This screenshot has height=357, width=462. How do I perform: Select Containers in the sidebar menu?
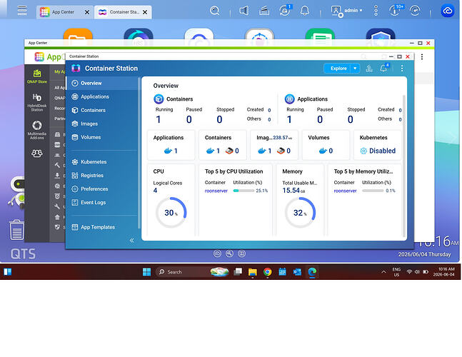(x=93, y=110)
